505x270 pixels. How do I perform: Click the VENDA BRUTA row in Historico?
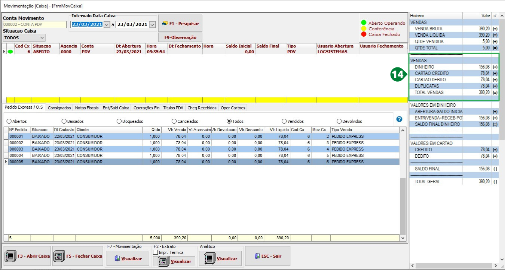454,28
